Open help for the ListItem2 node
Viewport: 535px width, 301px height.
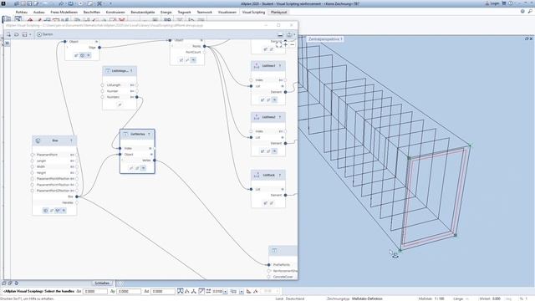(280, 117)
